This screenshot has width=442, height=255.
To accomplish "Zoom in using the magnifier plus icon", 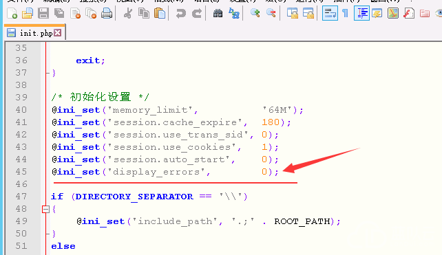I will 255,13.
